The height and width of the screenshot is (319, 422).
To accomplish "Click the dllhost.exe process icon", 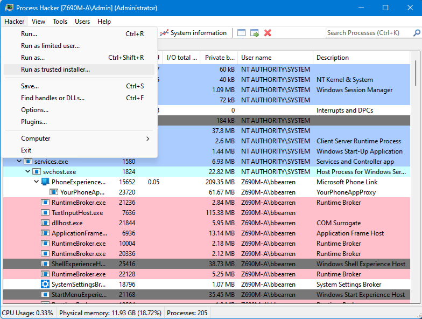I will click(45, 223).
